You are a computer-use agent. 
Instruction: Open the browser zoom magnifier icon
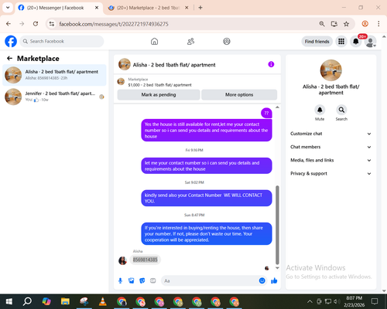tap(322, 24)
